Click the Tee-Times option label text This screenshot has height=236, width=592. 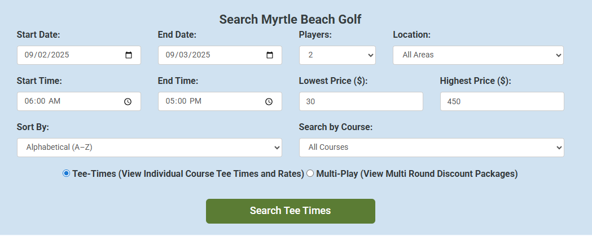pos(188,173)
